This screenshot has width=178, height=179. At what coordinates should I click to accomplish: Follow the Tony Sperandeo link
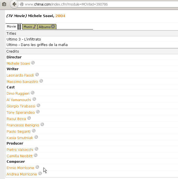tap(21, 112)
